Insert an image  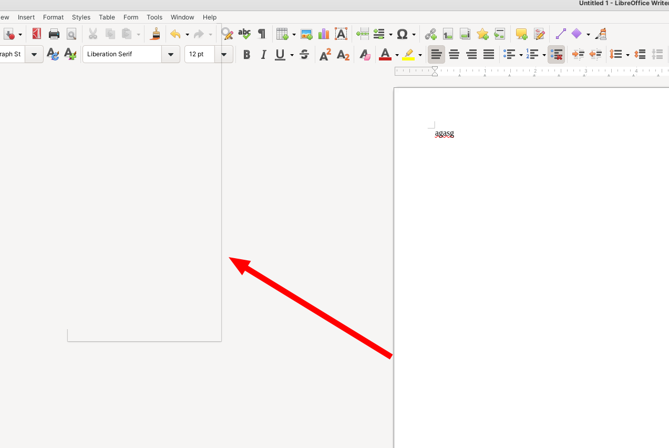coord(306,34)
